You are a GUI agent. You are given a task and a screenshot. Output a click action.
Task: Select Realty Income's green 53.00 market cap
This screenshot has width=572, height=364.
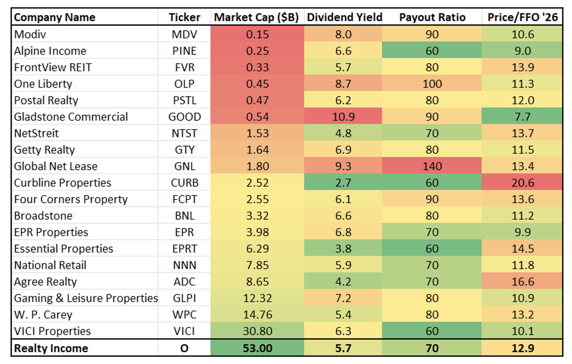click(257, 348)
